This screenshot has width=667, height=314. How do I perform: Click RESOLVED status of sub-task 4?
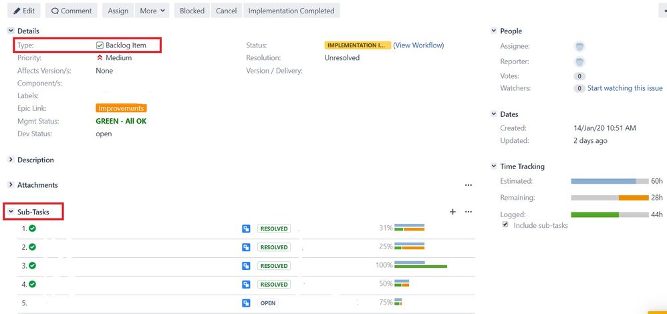(274, 284)
